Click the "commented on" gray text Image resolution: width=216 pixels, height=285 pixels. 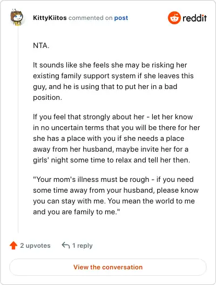tap(90, 18)
